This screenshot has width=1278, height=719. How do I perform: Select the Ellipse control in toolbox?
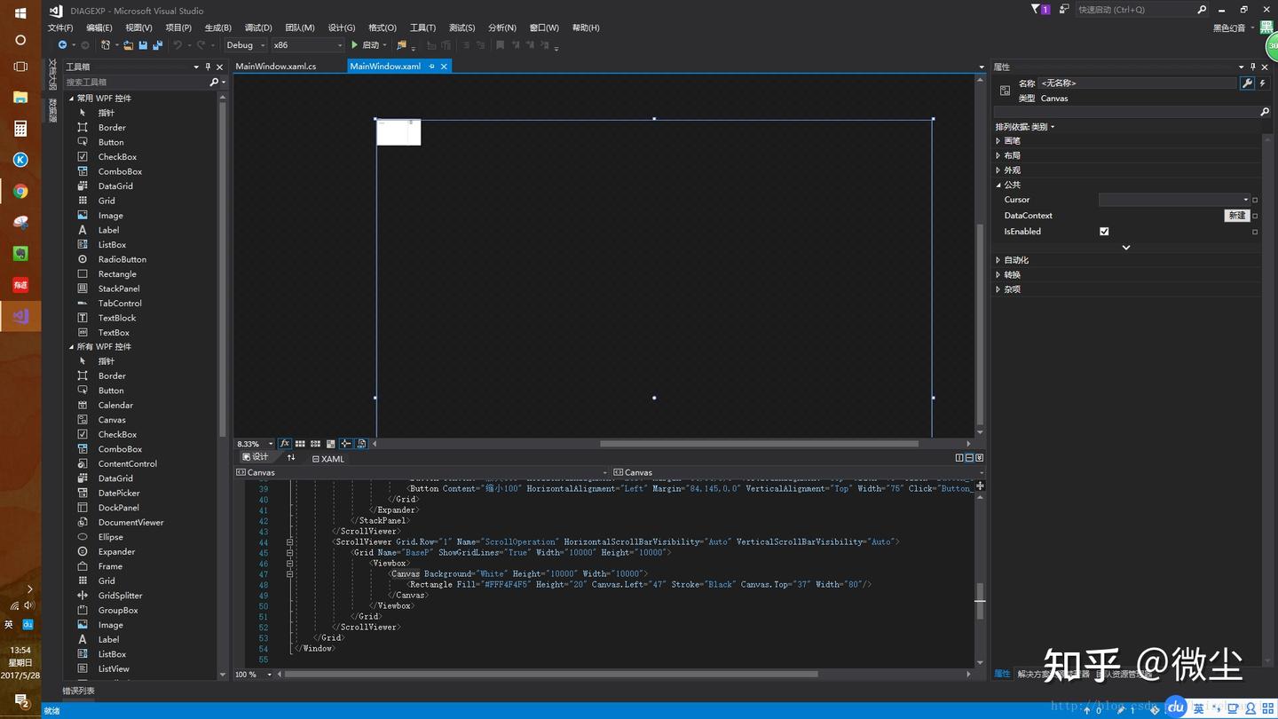110,537
